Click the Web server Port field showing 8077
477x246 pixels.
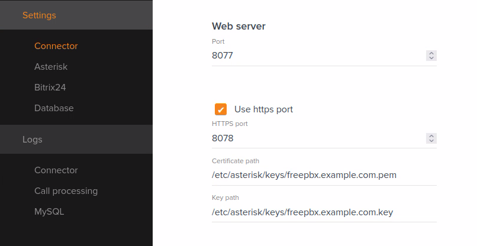[314, 56]
